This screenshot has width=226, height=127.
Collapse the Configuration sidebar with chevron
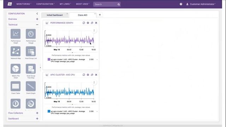pos(37,13)
